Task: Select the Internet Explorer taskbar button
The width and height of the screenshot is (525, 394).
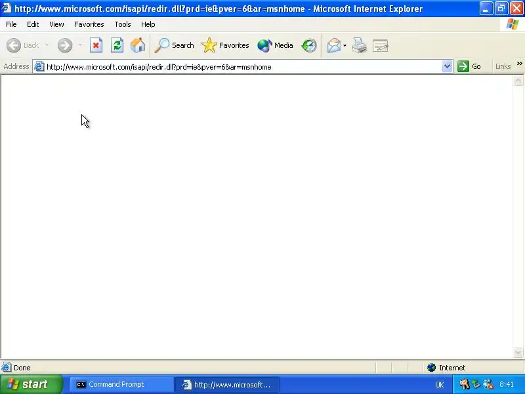Action: (x=228, y=384)
